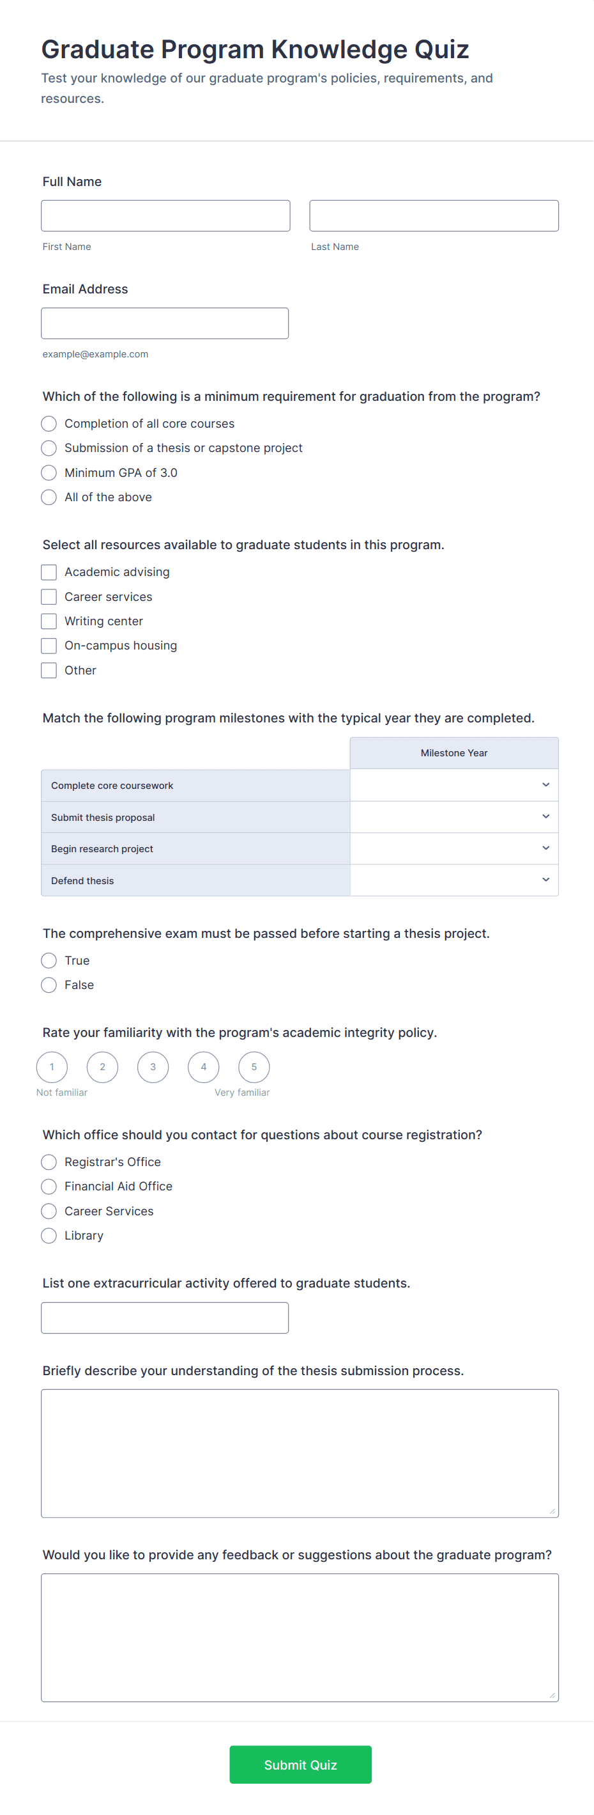Select 'All of the above' radio option
This screenshot has height=1815, width=594.
point(49,497)
